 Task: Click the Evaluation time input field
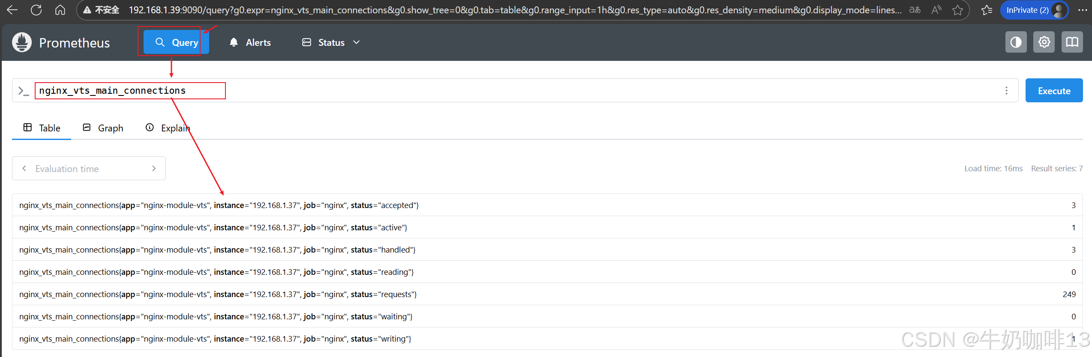[89, 169]
